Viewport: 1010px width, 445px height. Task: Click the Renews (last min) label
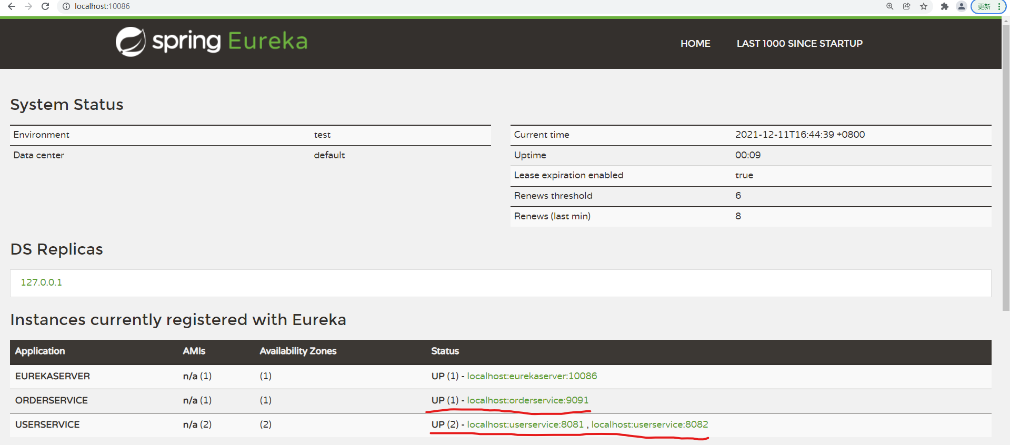(x=552, y=216)
